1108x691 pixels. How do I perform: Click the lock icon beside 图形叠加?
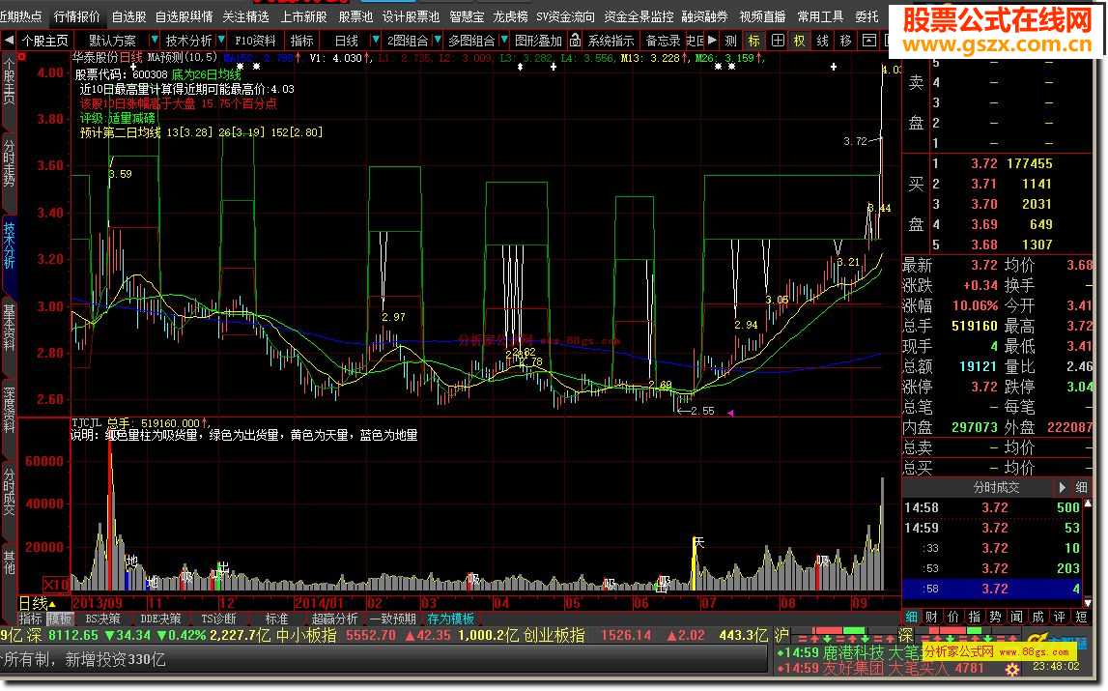coord(575,41)
